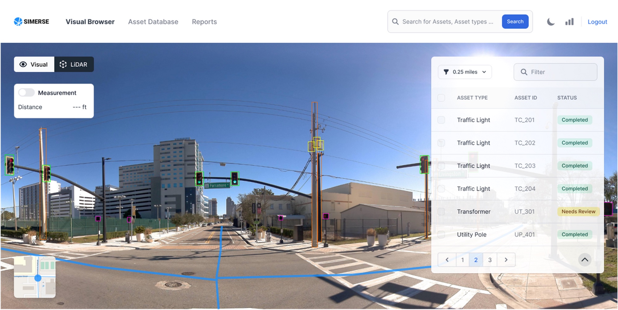Click the SIMERSE logo
The width and height of the screenshot is (618, 310).
click(32, 22)
